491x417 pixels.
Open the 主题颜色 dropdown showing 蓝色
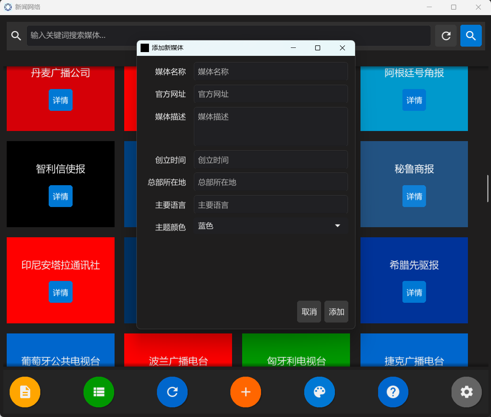[x=271, y=226]
